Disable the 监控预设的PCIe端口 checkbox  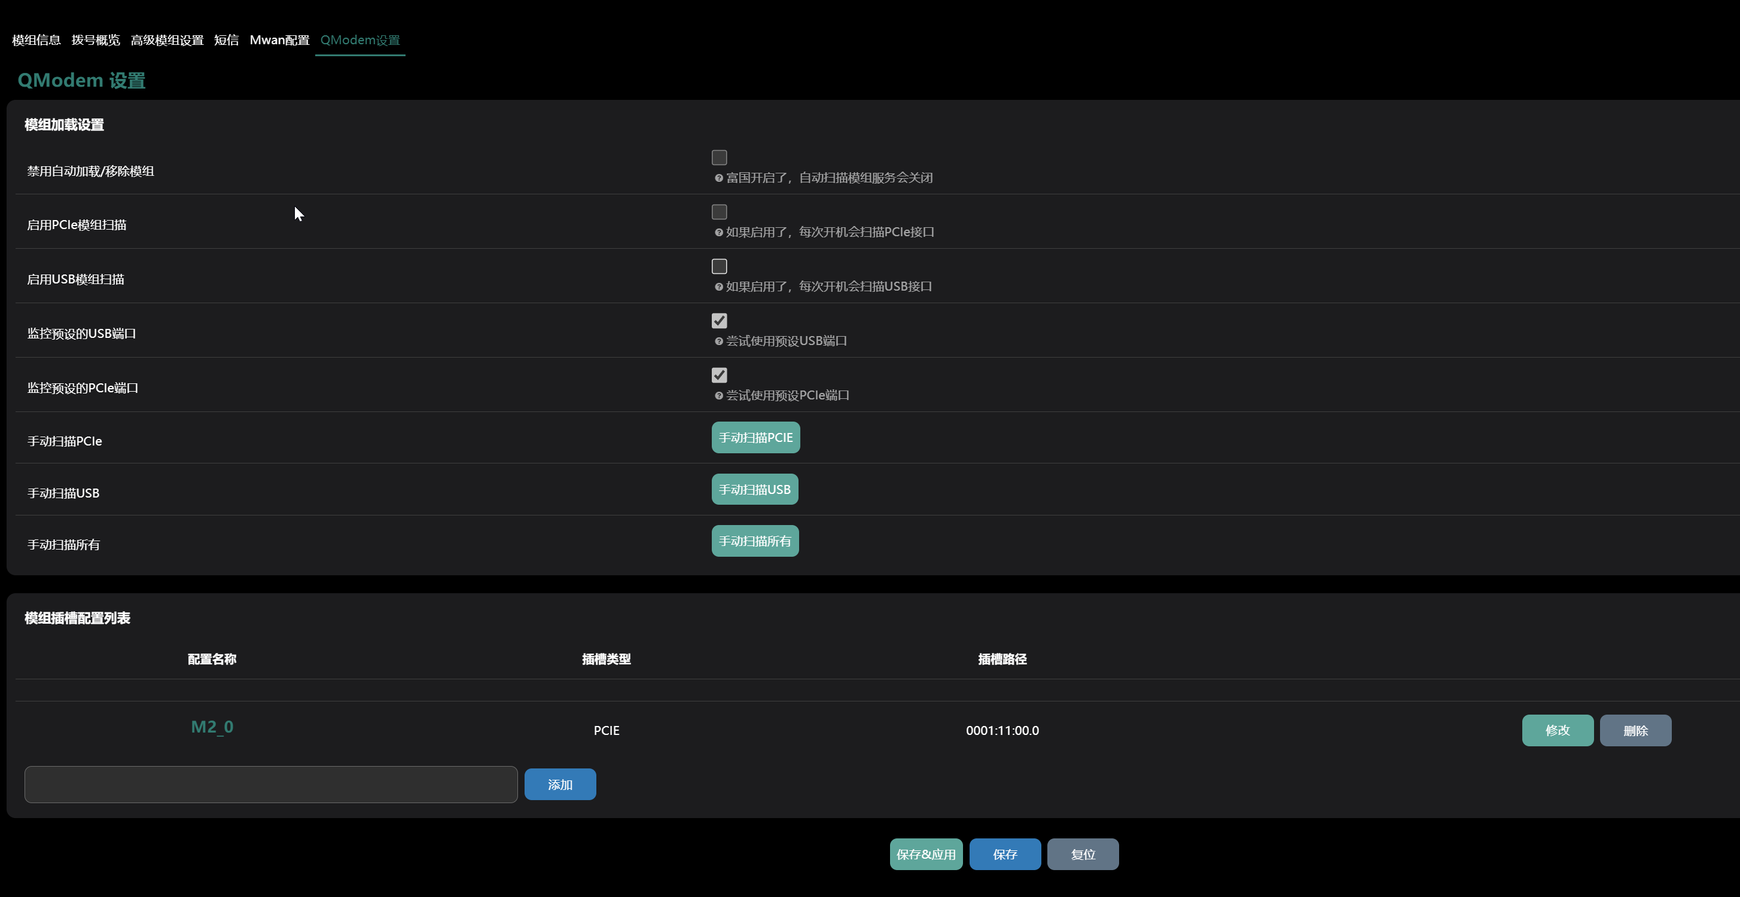720,375
